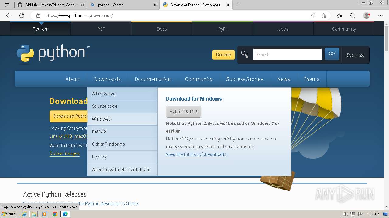The height and width of the screenshot is (218, 389).
Task: Click the browser address bar URL
Action: point(79,15)
